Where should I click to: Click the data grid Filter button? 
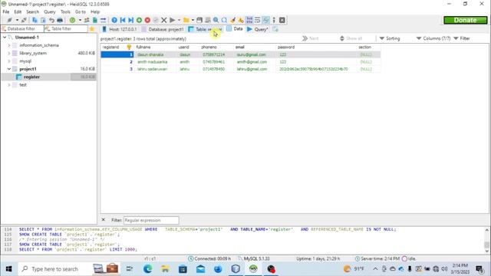[462, 38]
